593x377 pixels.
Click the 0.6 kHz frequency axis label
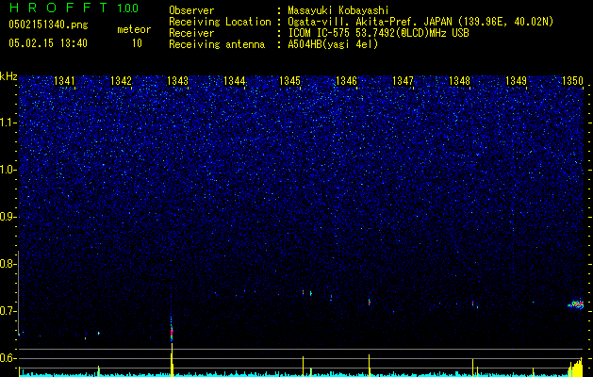click(8, 358)
